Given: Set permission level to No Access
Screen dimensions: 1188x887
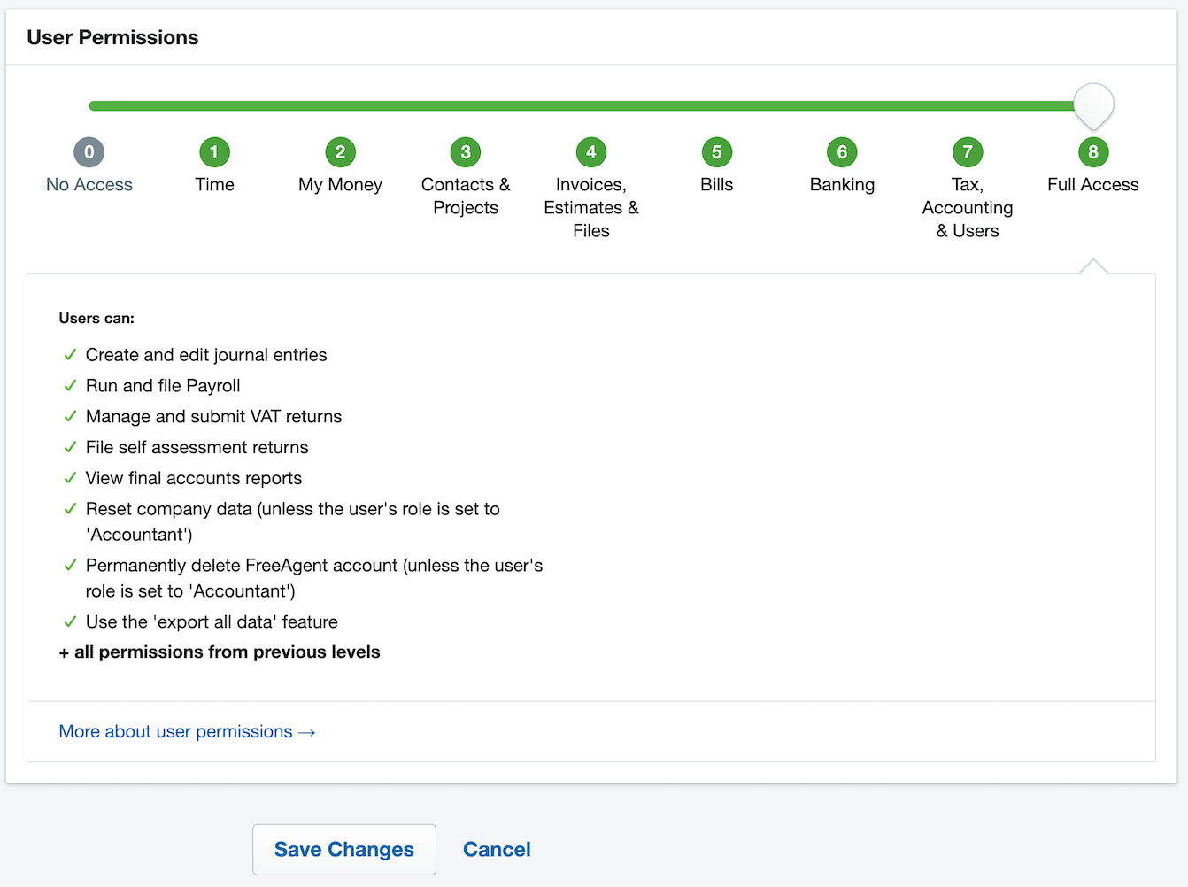Looking at the screenshot, I should 89,184.
